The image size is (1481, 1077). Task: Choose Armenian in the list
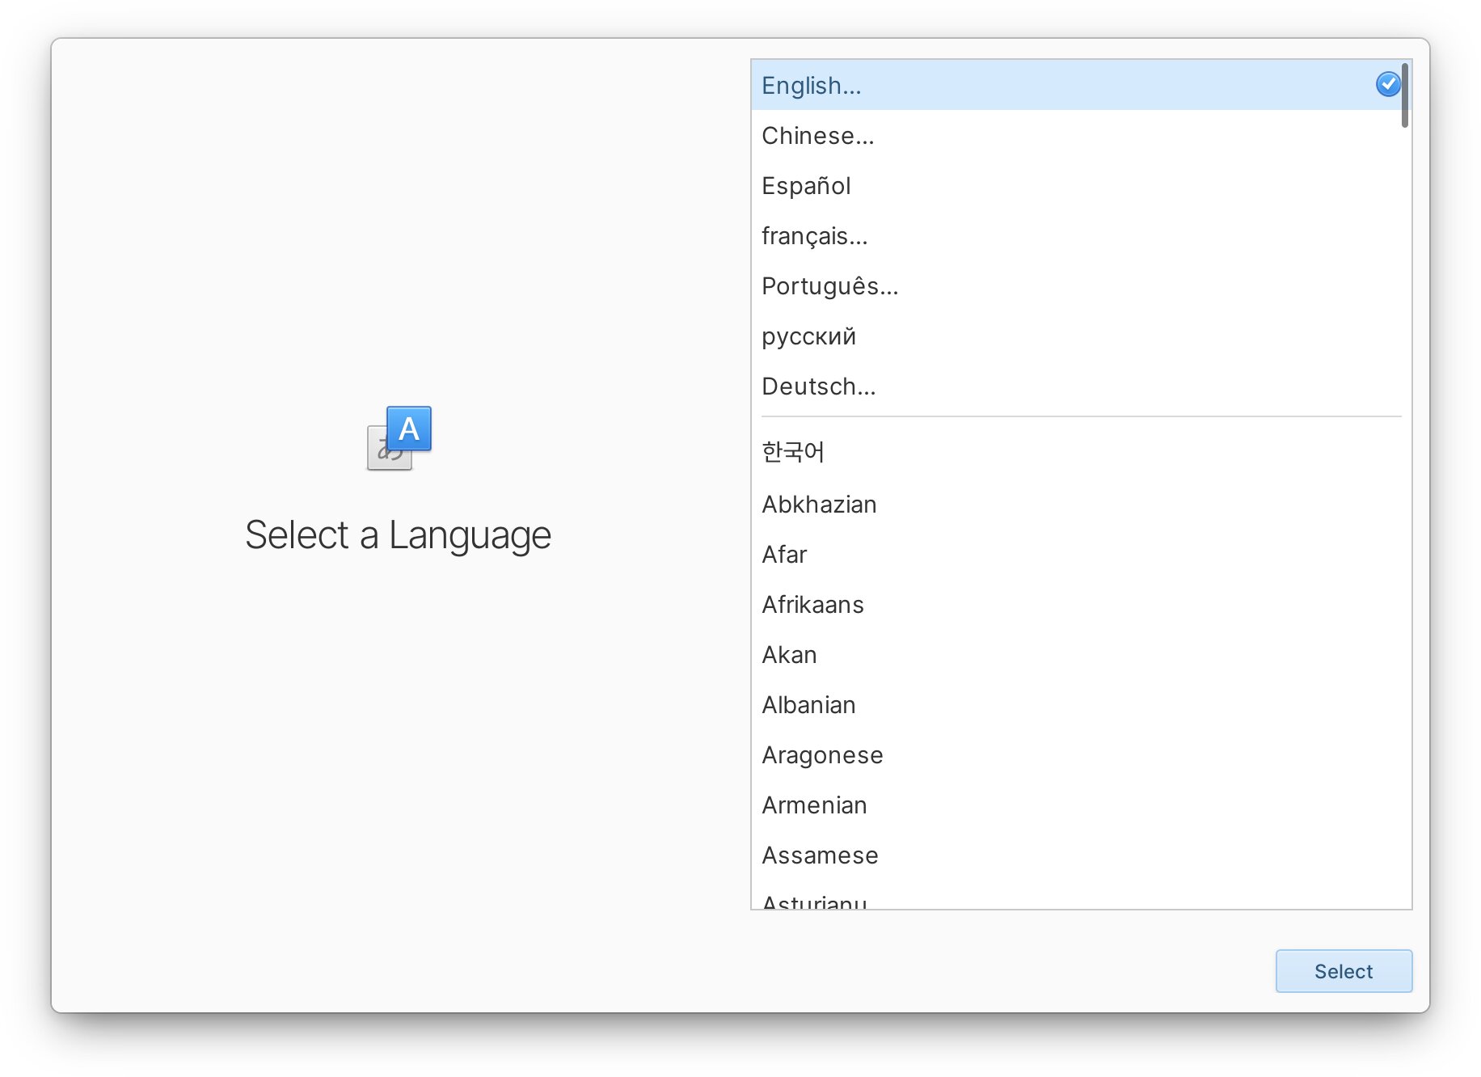(814, 805)
